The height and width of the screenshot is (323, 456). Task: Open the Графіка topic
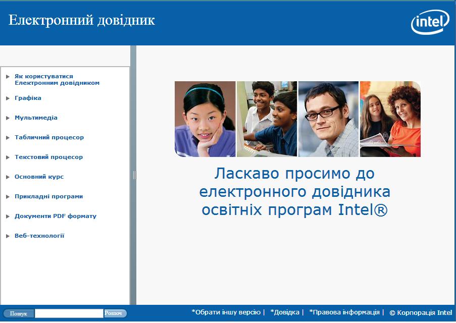point(28,98)
